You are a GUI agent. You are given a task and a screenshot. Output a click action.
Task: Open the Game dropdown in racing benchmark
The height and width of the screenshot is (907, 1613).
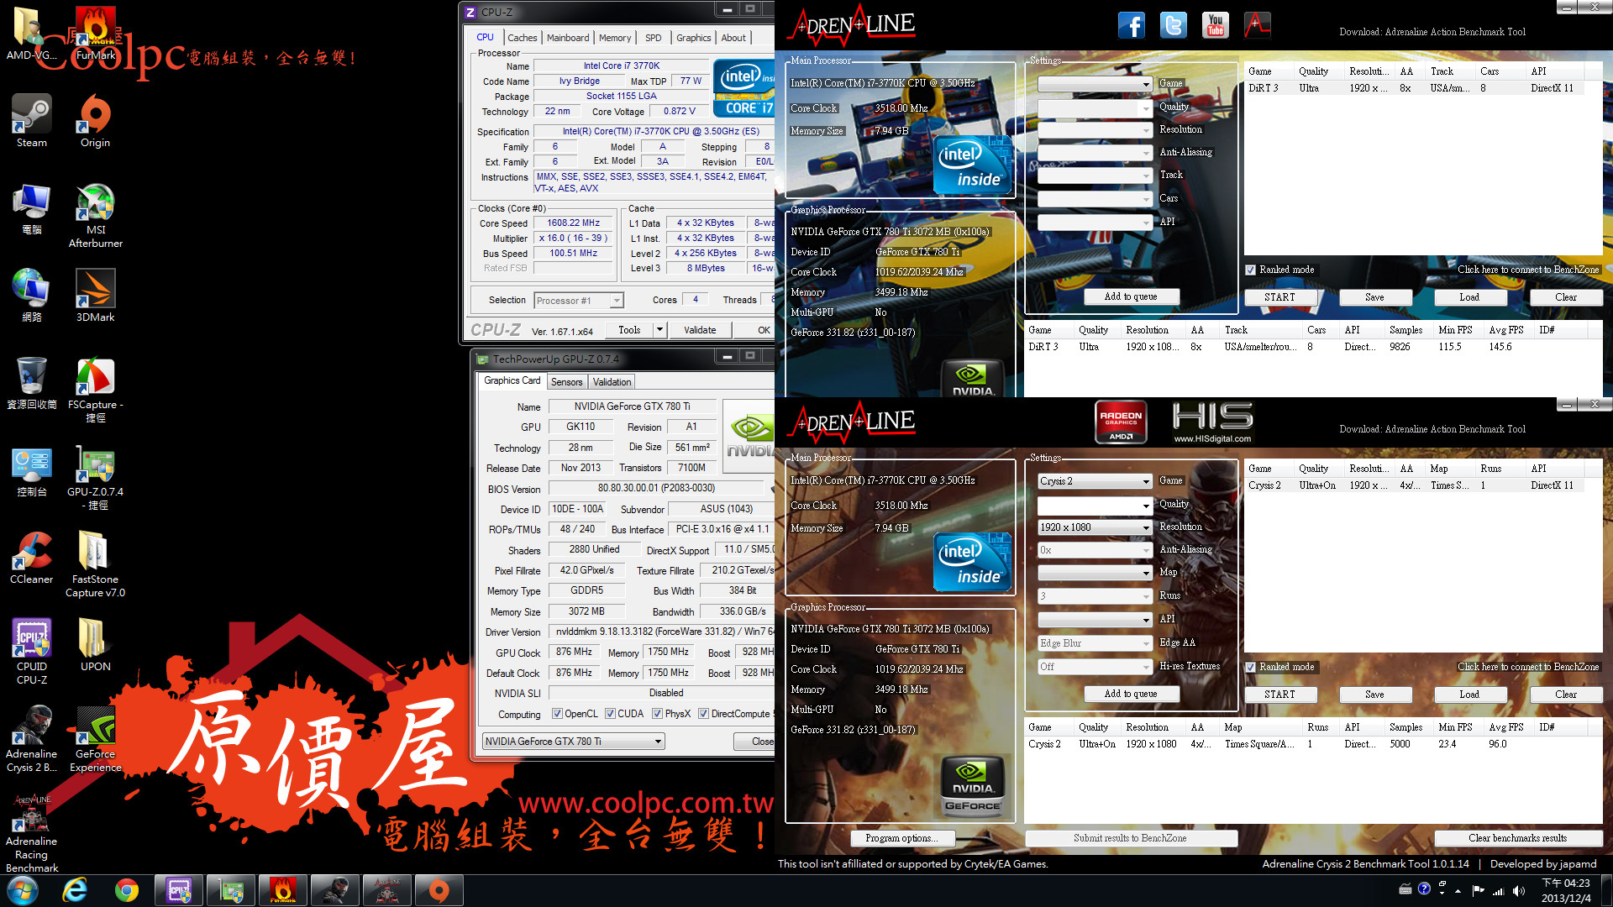point(1095,84)
